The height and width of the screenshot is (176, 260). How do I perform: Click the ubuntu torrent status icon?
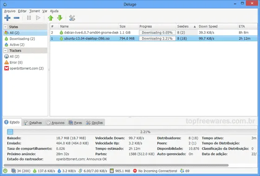(x=61, y=38)
